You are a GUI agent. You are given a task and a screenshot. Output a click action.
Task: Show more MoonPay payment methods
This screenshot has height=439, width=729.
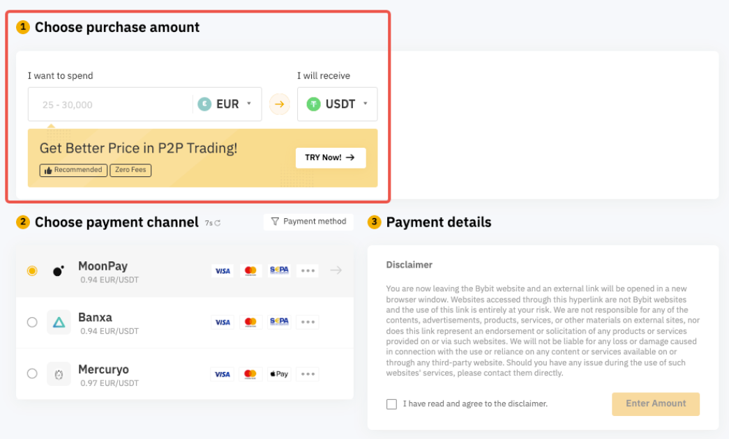[308, 271]
